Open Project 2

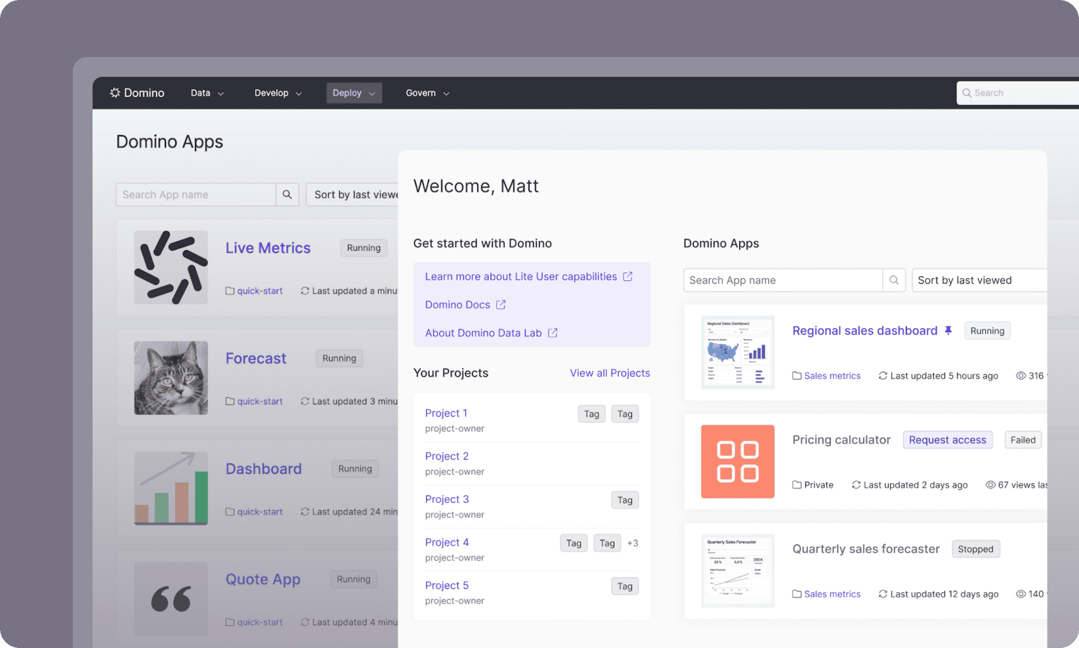[446, 456]
